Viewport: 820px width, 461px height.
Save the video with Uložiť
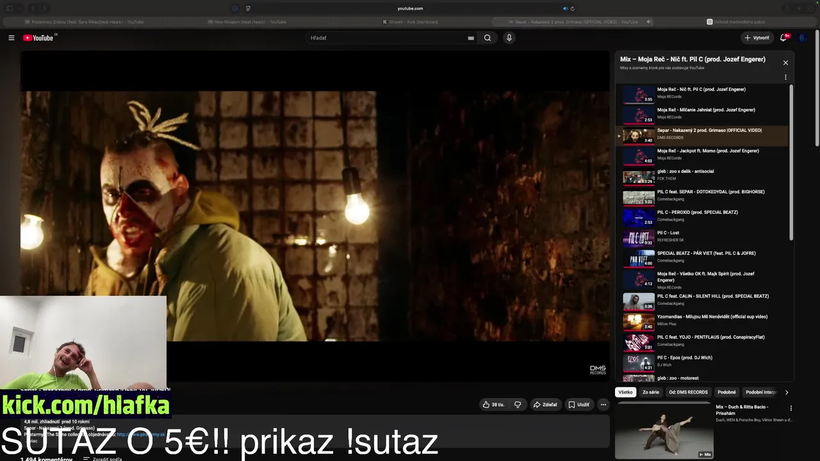coord(579,405)
